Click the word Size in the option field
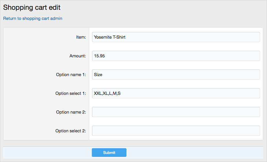The width and height of the screenshot is (267, 162). 98,75
